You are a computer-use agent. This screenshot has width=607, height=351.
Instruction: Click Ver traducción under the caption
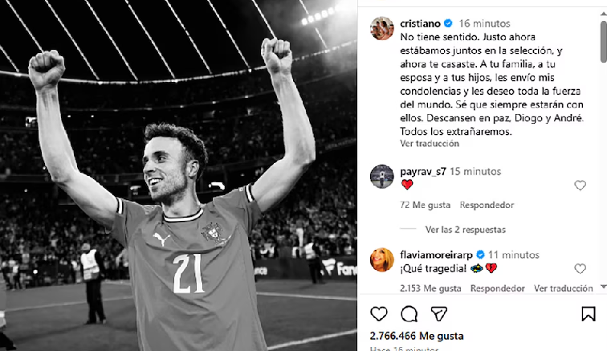click(x=430, y=143)
